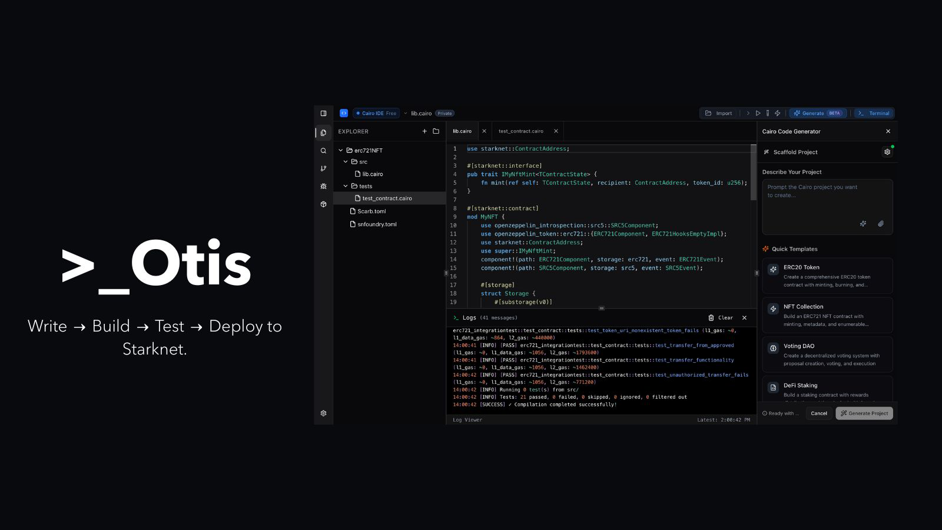Clear the Logs with the trash icon
942x530 pixels.
click(712, 317)
